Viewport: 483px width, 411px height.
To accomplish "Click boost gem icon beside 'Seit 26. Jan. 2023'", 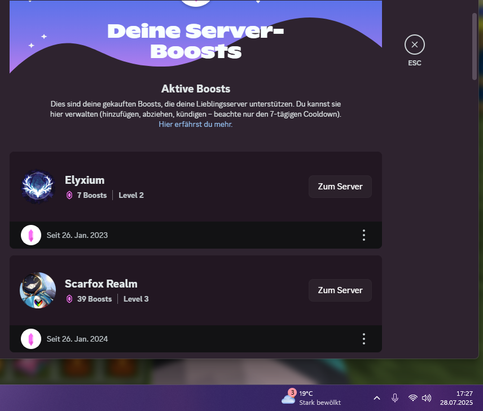I will [x=31, y=235].
